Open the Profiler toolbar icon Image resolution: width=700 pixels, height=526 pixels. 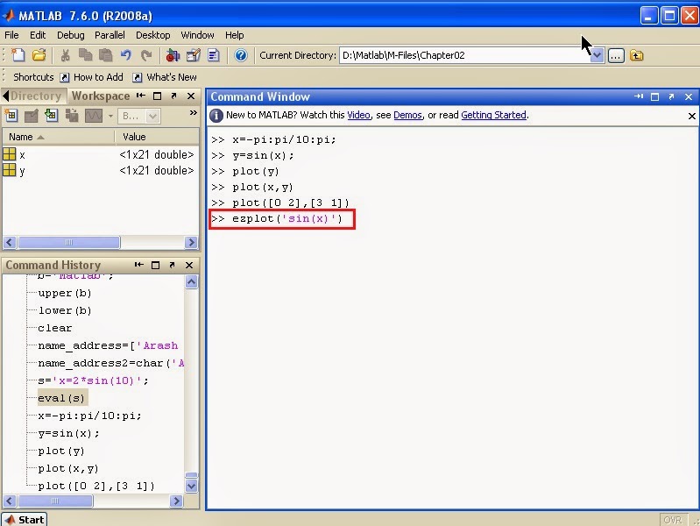[214, 55]
